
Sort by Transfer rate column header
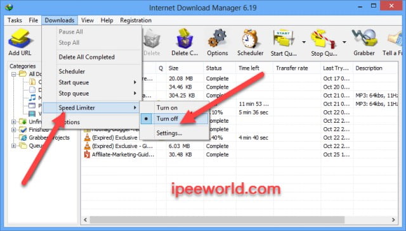297,68
